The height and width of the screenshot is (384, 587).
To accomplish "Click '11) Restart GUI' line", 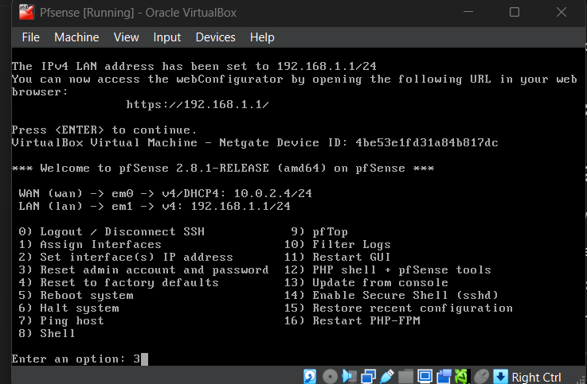I will point(337,257).
